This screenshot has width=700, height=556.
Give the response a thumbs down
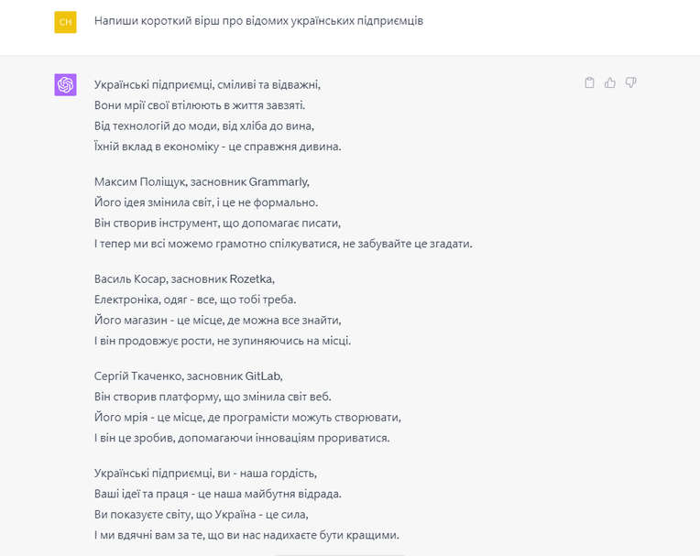coord(630,82)
